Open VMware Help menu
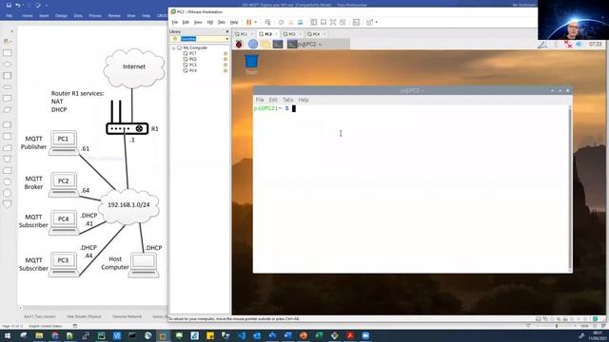Screen dimensions: 609x342 click(234, 22)
